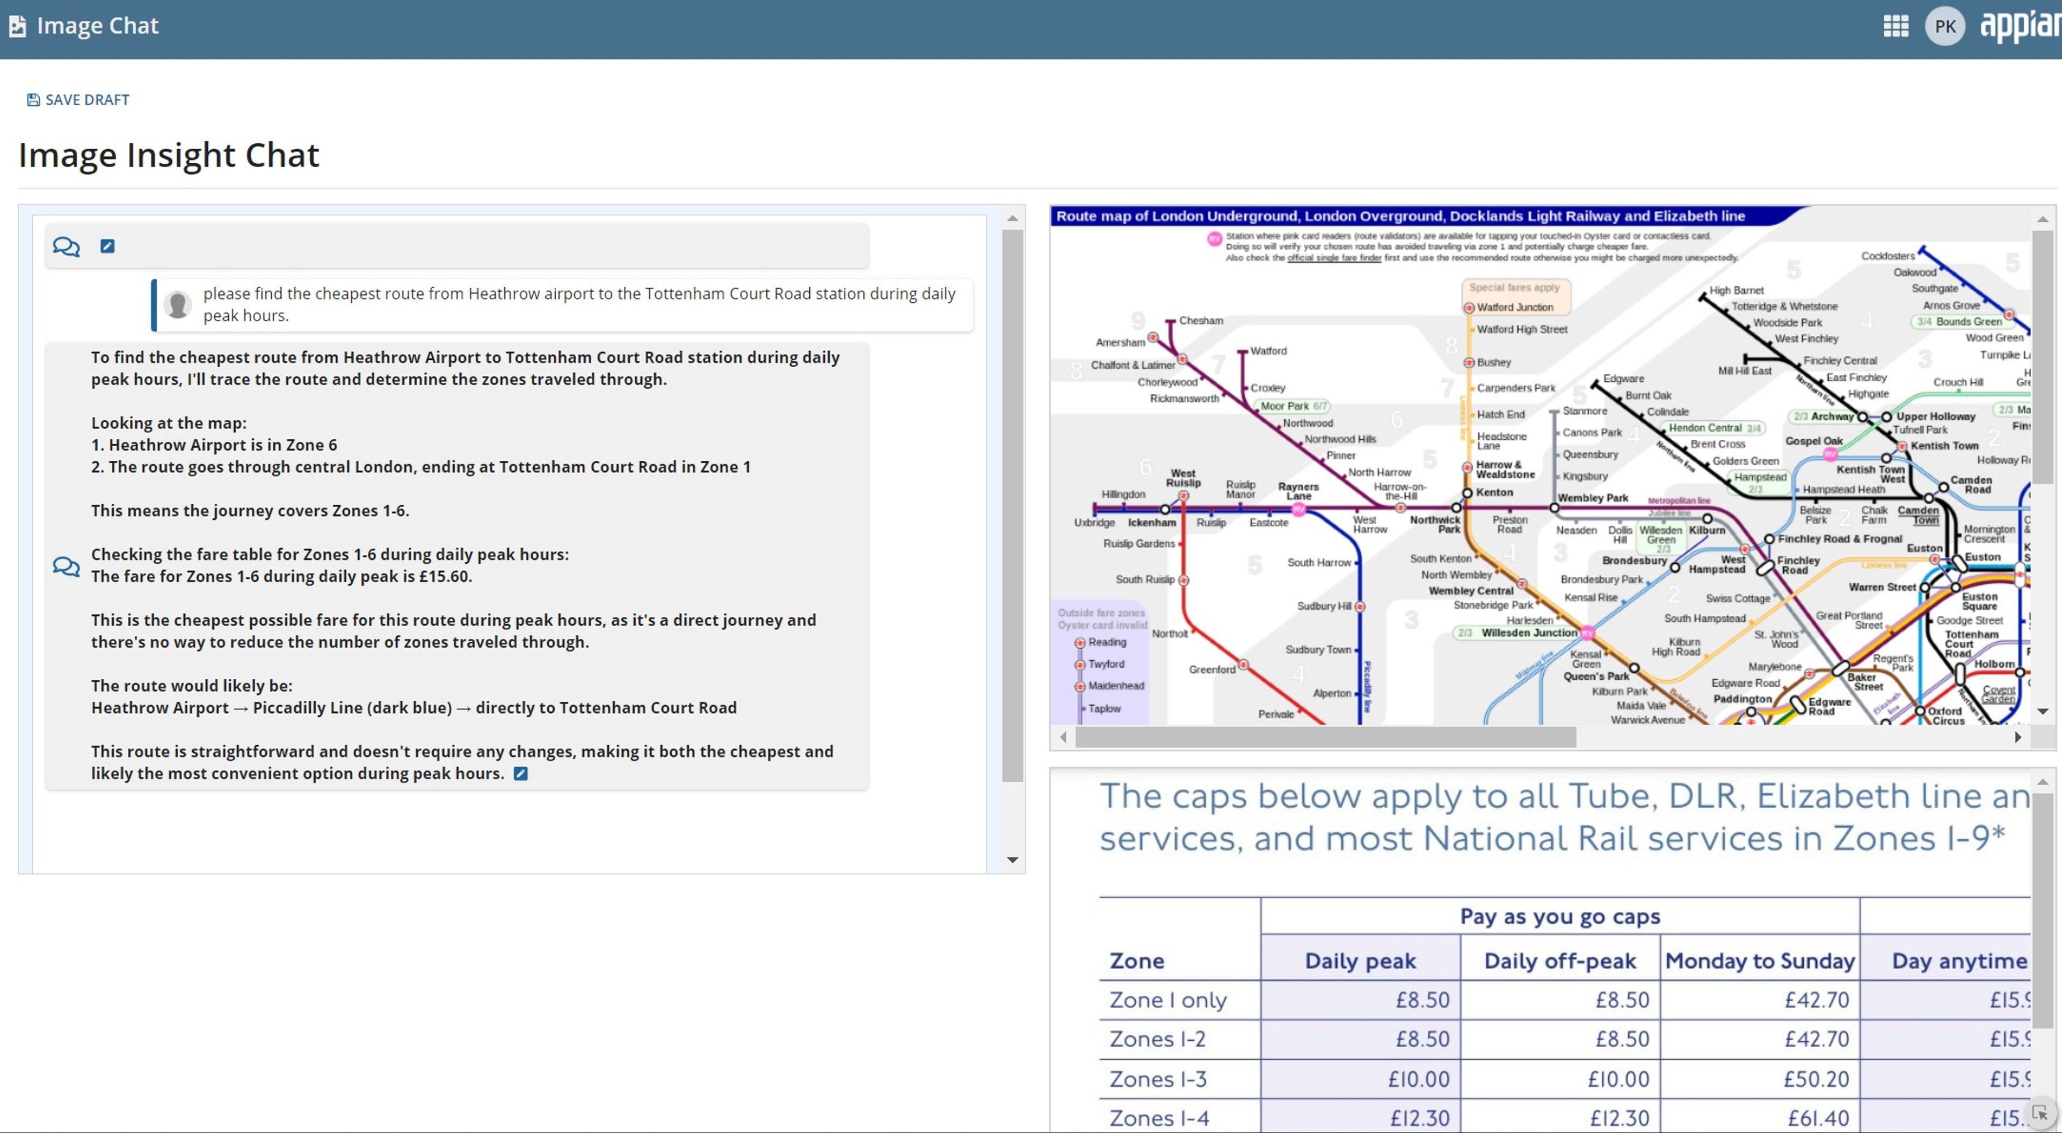2062x1133 pixels.
Task: Click the Zone column header in fare table
Action: click(1137, 961)
